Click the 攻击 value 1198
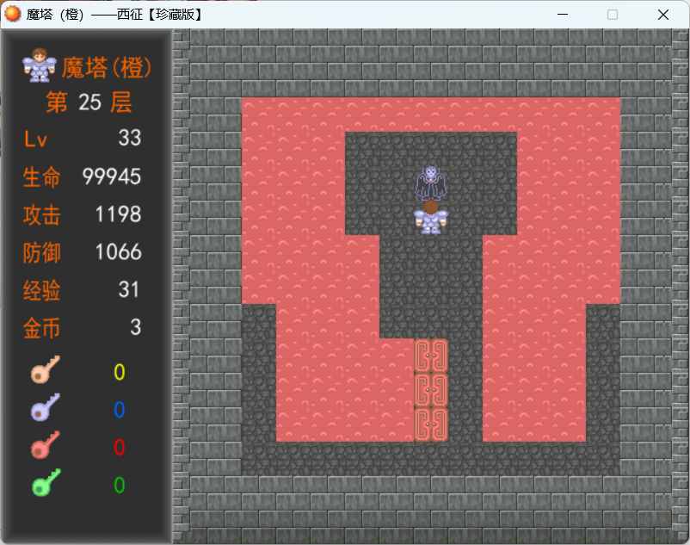Image resolution: width=690 pixels, height=545 pixels. 119,214
